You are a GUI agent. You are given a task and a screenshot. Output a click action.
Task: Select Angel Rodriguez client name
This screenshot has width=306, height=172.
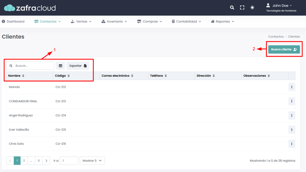21,115
